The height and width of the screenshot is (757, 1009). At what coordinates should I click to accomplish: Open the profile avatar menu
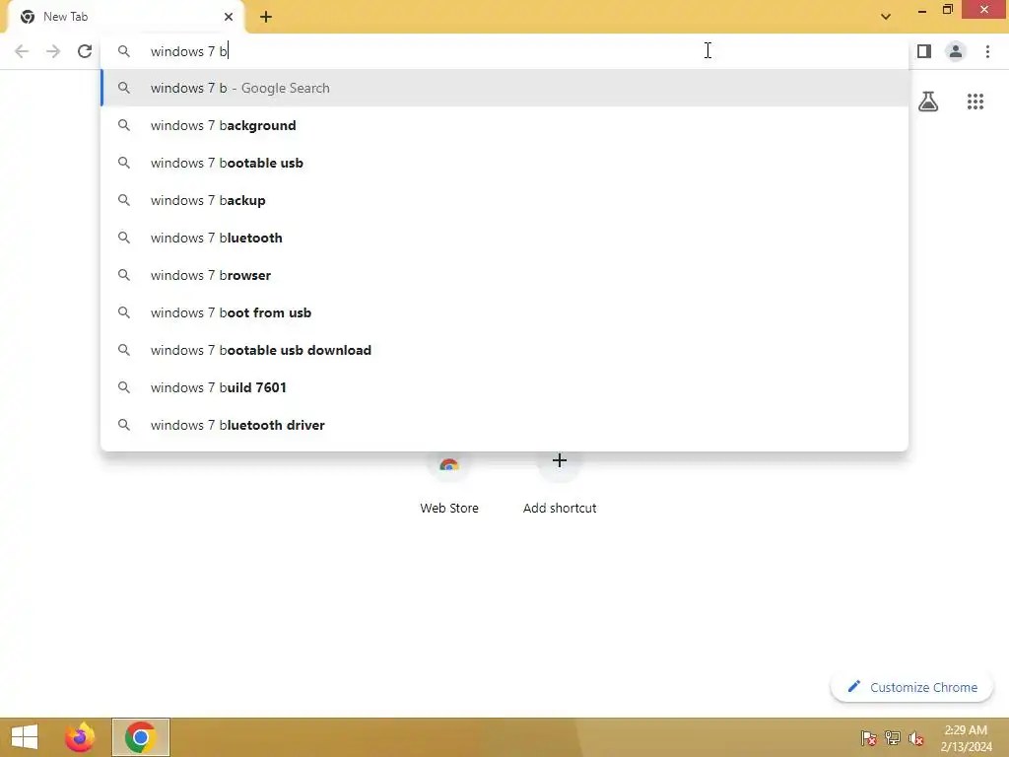tap(956, 51)
